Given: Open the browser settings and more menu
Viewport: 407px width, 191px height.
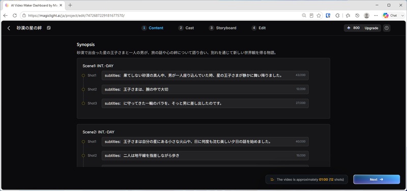Looking at the screenshot, I should tap(376, 16).
